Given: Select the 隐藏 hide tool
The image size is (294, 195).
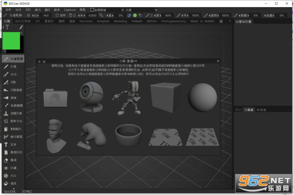Looking at the screenshot, I should (13, 168).
